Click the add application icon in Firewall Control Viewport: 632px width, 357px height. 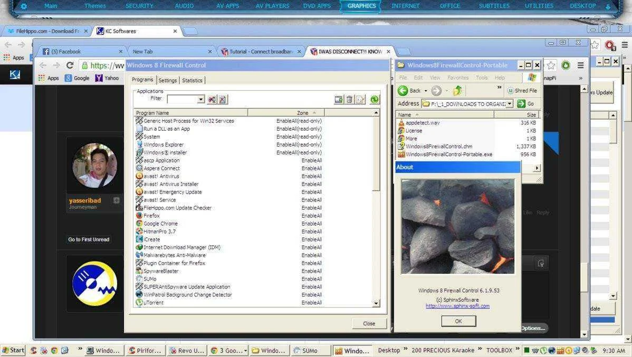pos(339,100)
